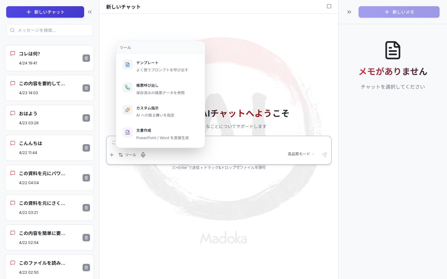Delete the おはよう chat

pos(86,118)
